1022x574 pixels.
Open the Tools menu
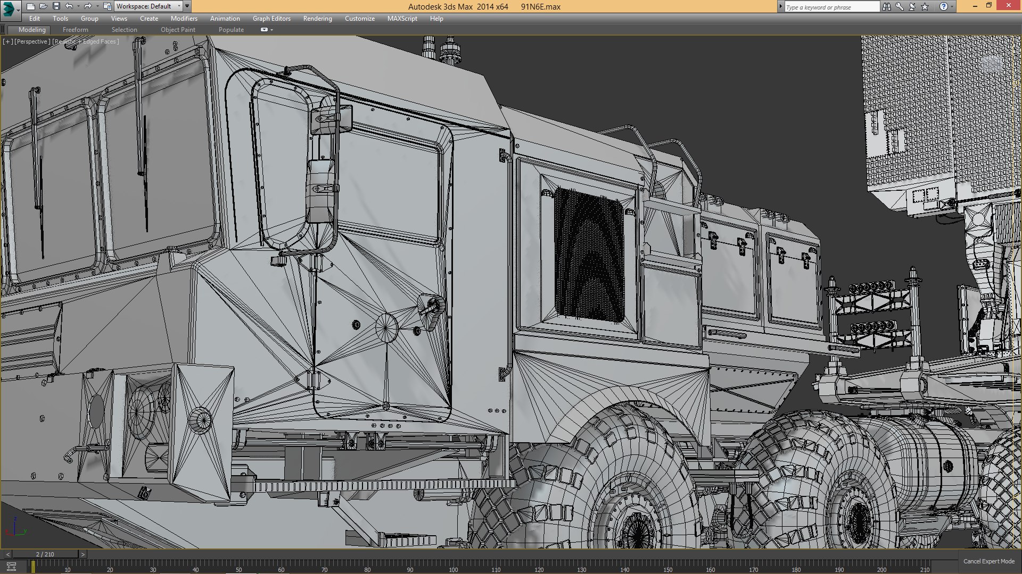pos(60,19)
